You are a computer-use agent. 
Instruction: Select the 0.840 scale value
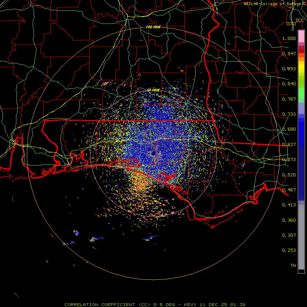coord(289,84)
